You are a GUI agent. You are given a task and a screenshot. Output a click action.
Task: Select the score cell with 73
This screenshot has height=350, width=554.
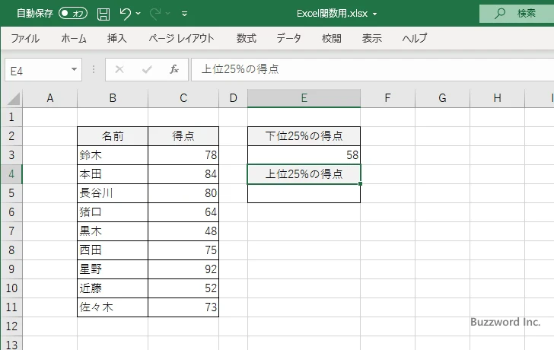coord(183,307)
